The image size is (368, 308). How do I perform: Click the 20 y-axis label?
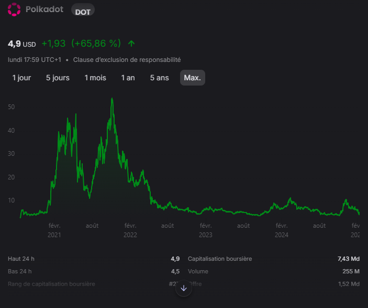[12, 177]
